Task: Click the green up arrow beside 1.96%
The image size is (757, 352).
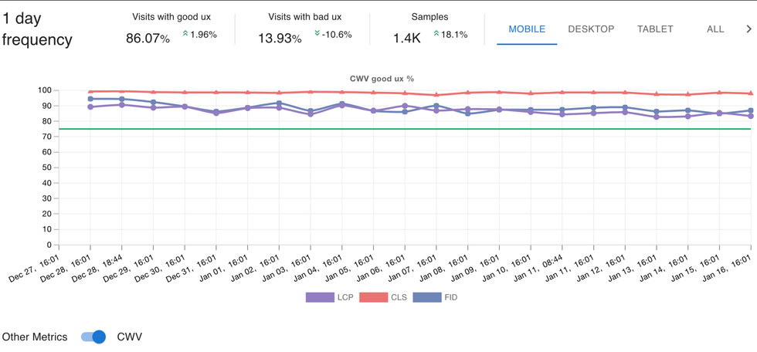Action: (185, 34)
